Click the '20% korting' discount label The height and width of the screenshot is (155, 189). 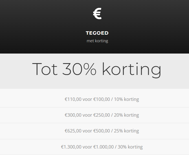point(127,115)
